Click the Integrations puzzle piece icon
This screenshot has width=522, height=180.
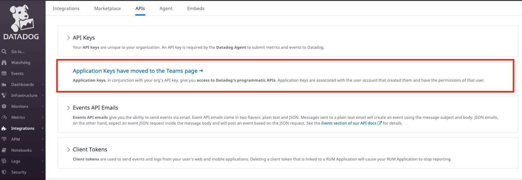coord(4,128)
